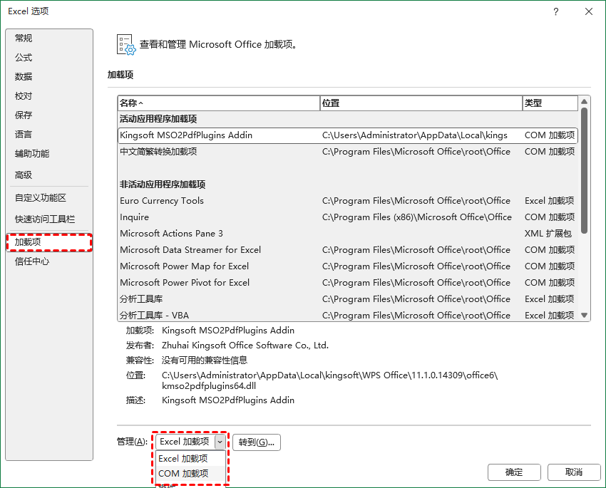Confirm with the 确定 button

pos(514,472)
